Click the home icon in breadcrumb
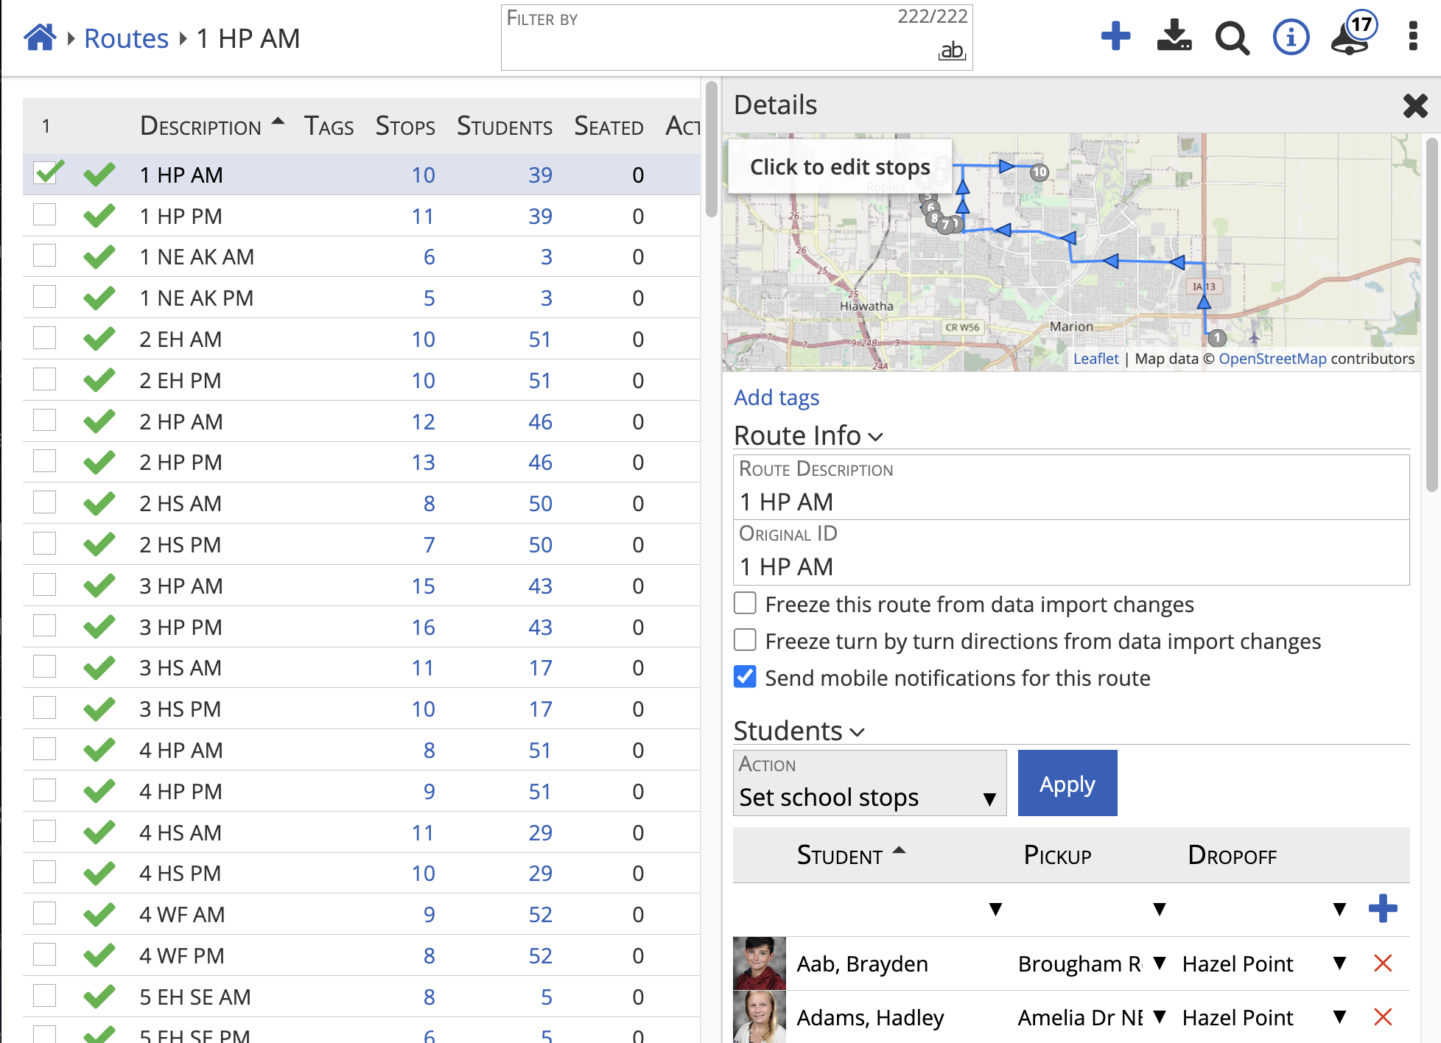Image resolution: width=1441 pixels, height=1043 pixels. point(40,38)
